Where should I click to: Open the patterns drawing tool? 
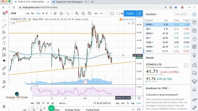pyautogui.click(x=4, y=49)
